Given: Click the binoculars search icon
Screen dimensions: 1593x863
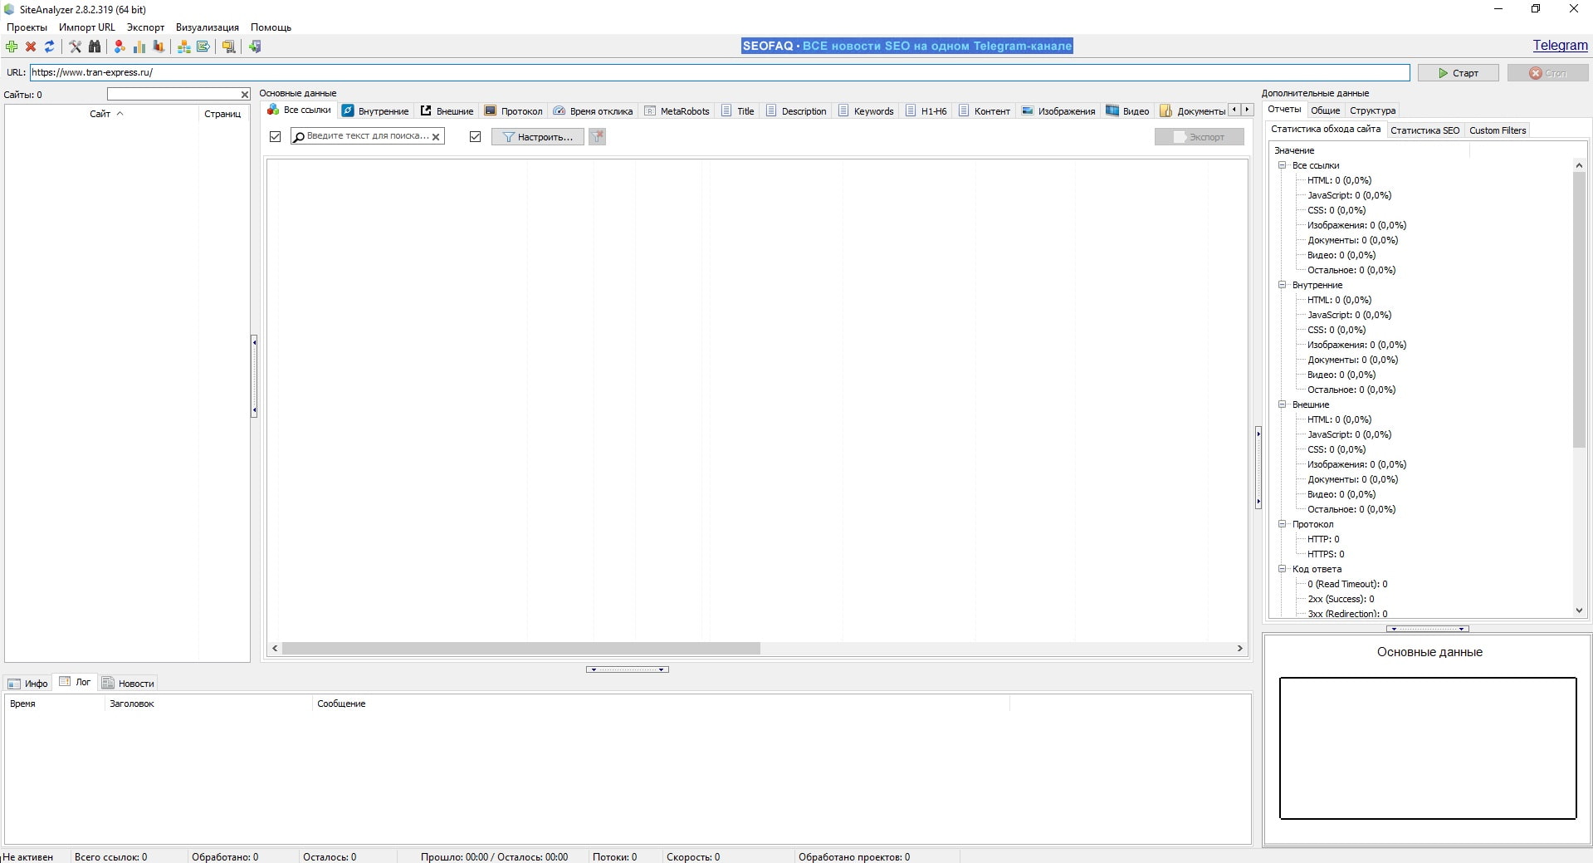Looking at the screenshot, I should 95,47.
